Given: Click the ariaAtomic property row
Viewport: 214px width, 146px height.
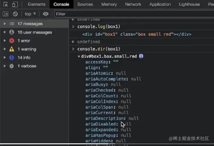Looking at the screenshot, I should [x=106, y=73].
